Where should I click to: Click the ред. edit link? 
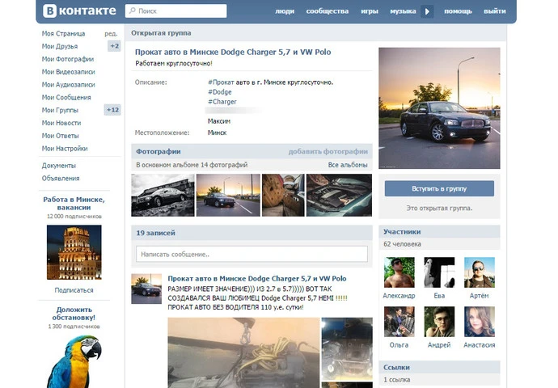point(111,33)
